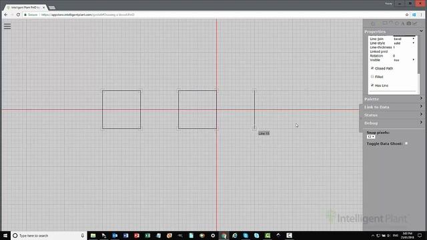Go back in the browser

click(x=6, y=15)
